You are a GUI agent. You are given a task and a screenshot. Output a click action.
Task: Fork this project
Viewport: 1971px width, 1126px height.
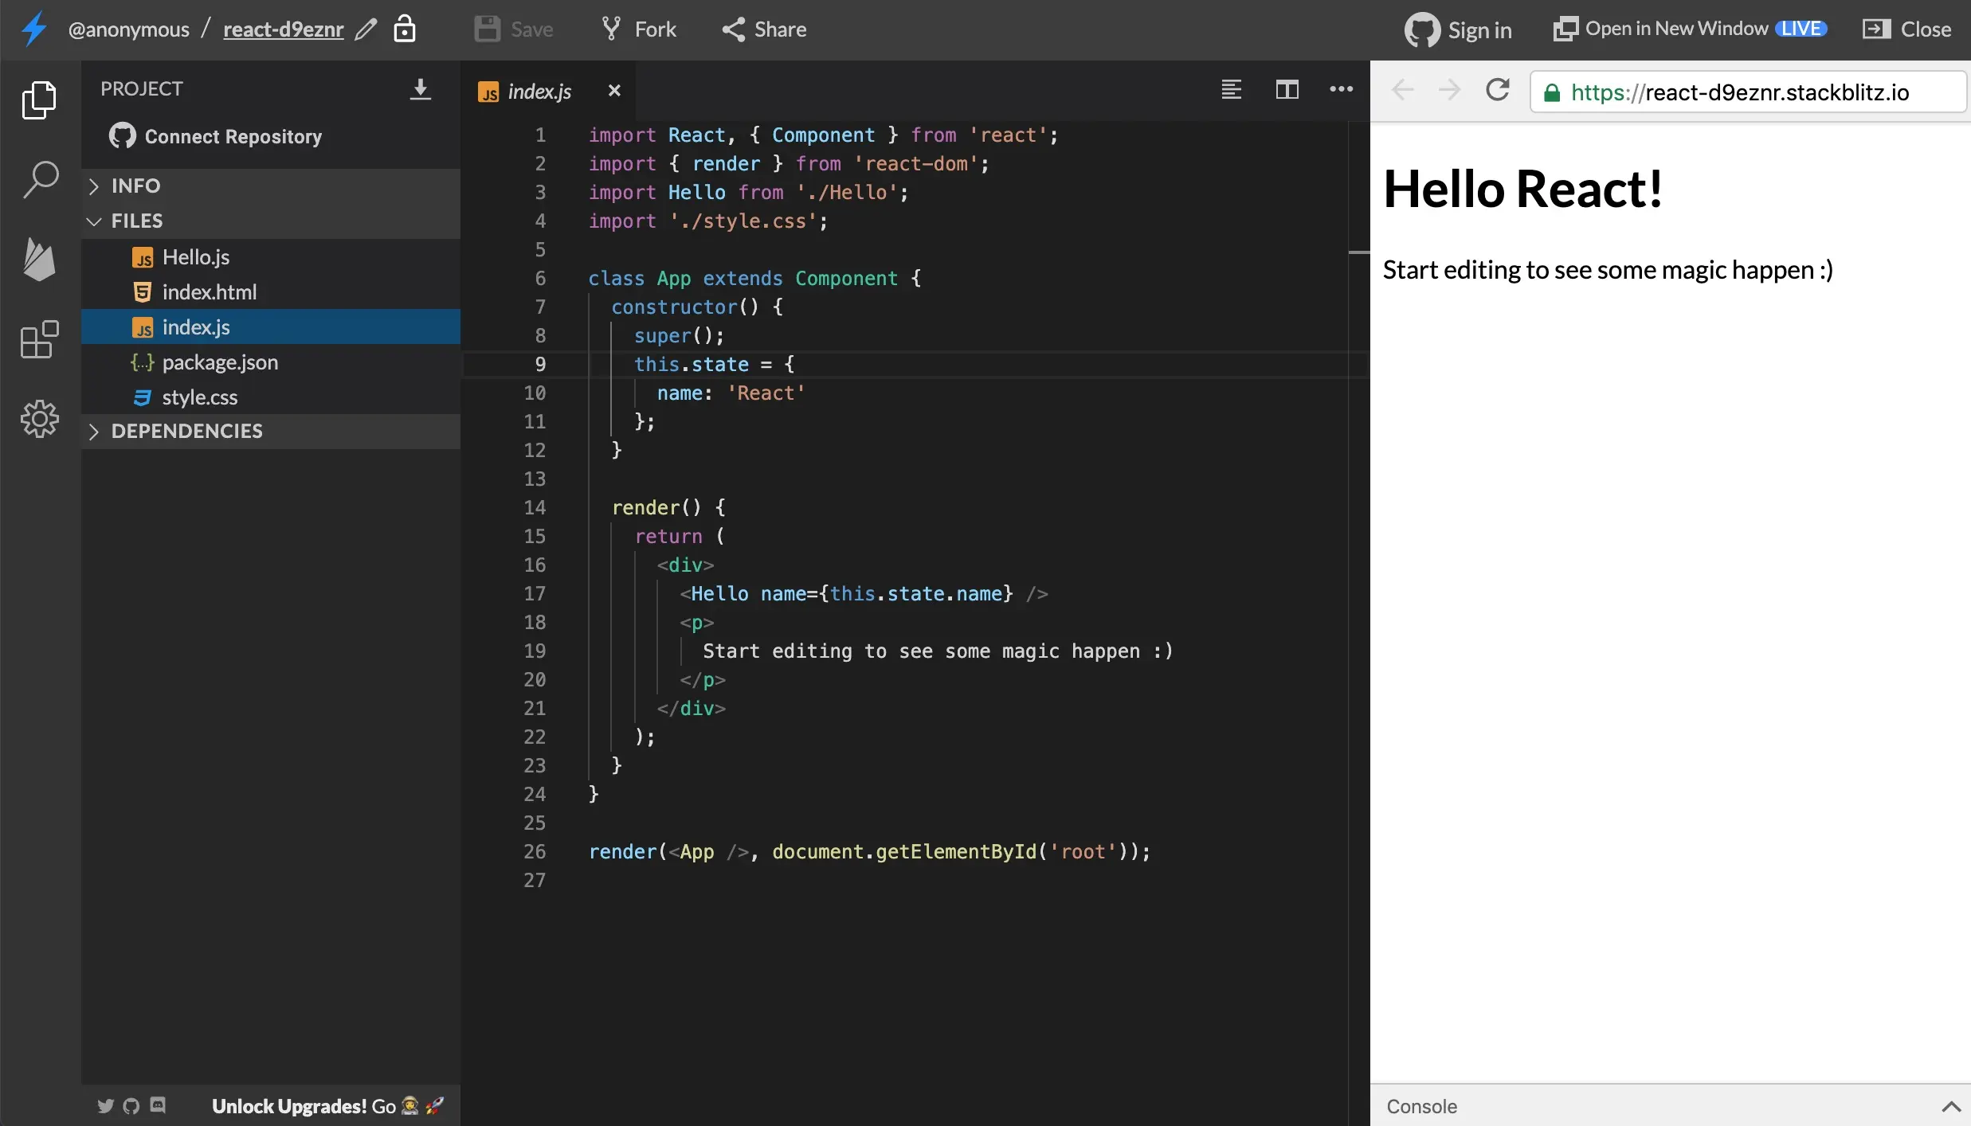tap(638, 29)
